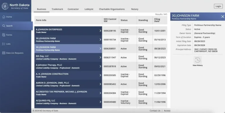
Task: Close the 3G JOHNSON FARM details panel
Action: click(x=223, y=17)
